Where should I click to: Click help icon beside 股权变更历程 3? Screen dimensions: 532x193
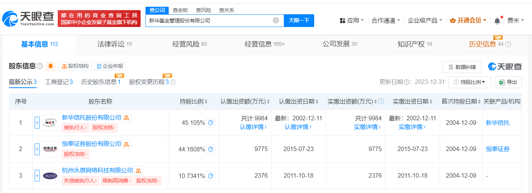(x=173, y=82)
